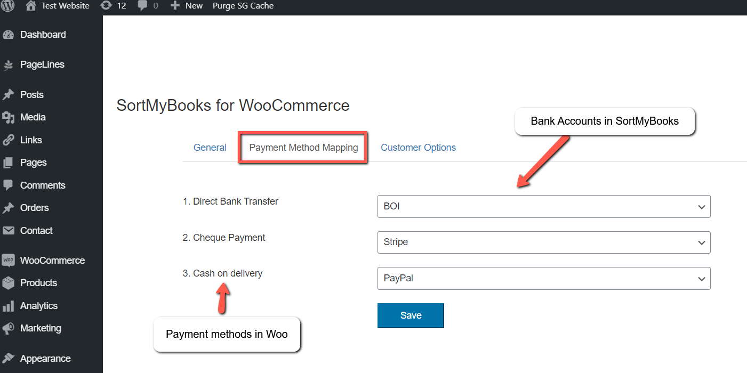
Task: Click the comments bubble icon in admin bar
Action: click(x=143, y=6)
